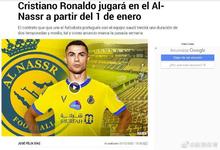The image size is (220, 150).
Task: Click the large Al Nassr crown emblem
Action: (x=21, y=47)
